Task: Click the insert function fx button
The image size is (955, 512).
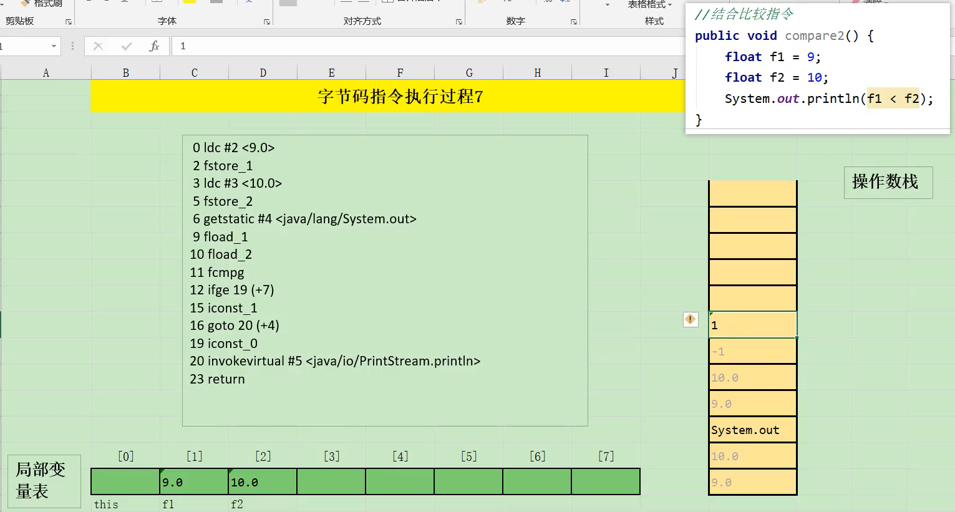Action: [x=154, y=46]
